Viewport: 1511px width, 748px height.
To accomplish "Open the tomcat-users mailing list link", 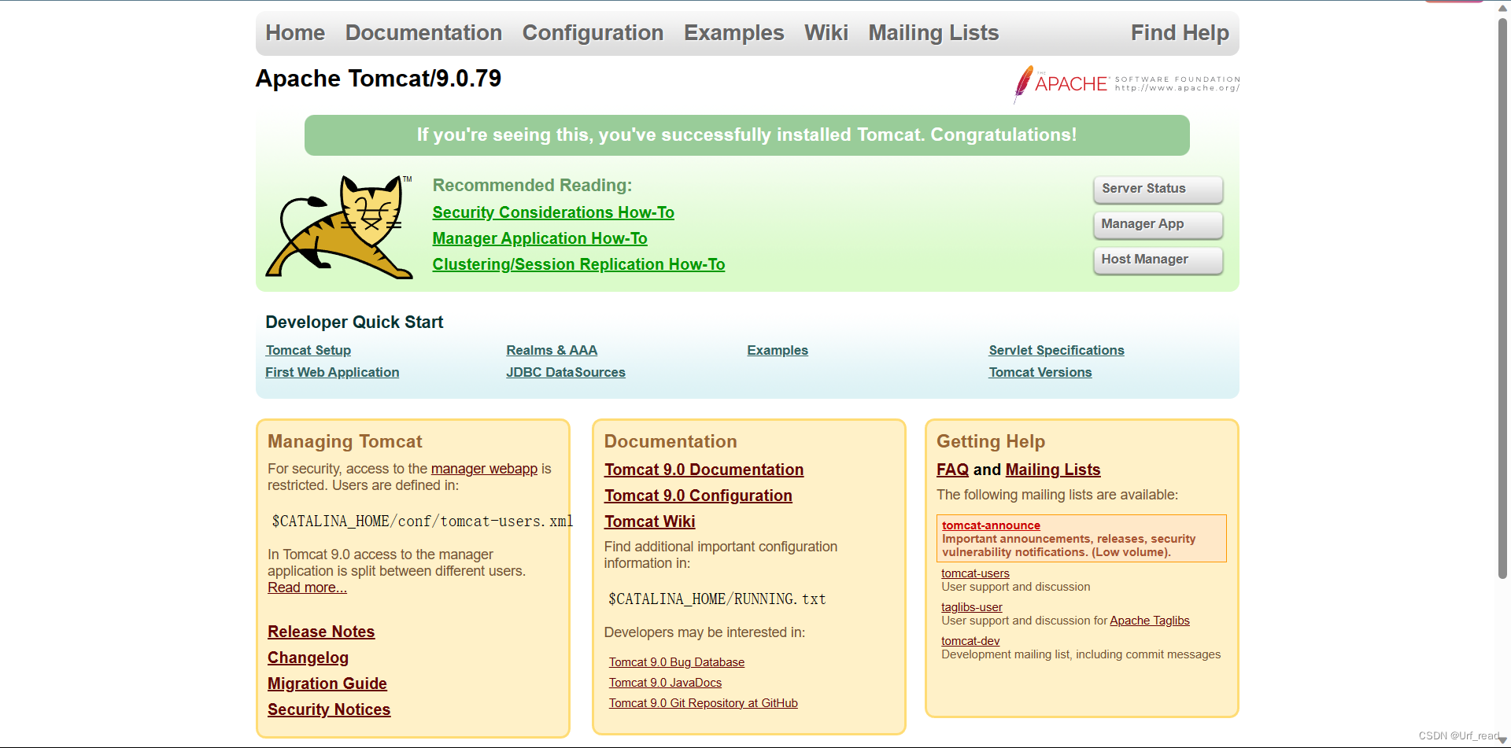I will [x=975, y=573].
